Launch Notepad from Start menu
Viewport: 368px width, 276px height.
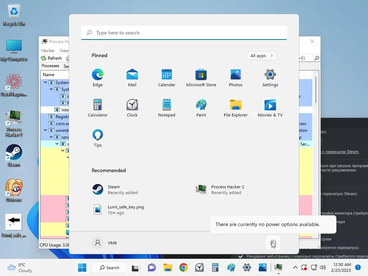pyautogui.click(x=167, y=108)
